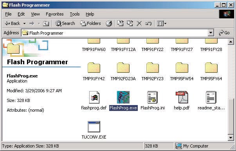Select the TMP91FY42 folder icon
The height and width of the screenshot is (151, 236).
point(94,68)
